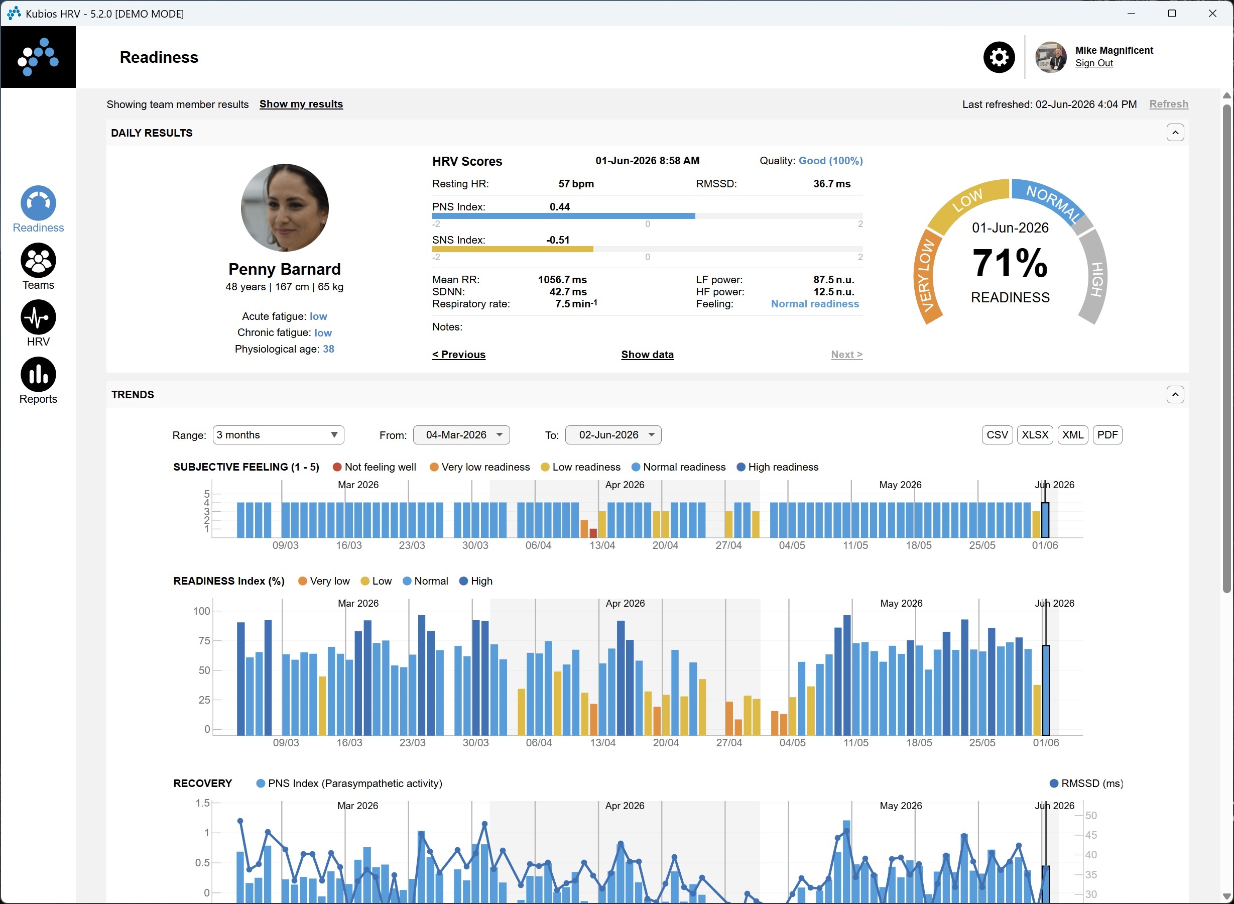The image size is (1234, 904).
Task: Click the Notes field label
Action: click(447, 327)
